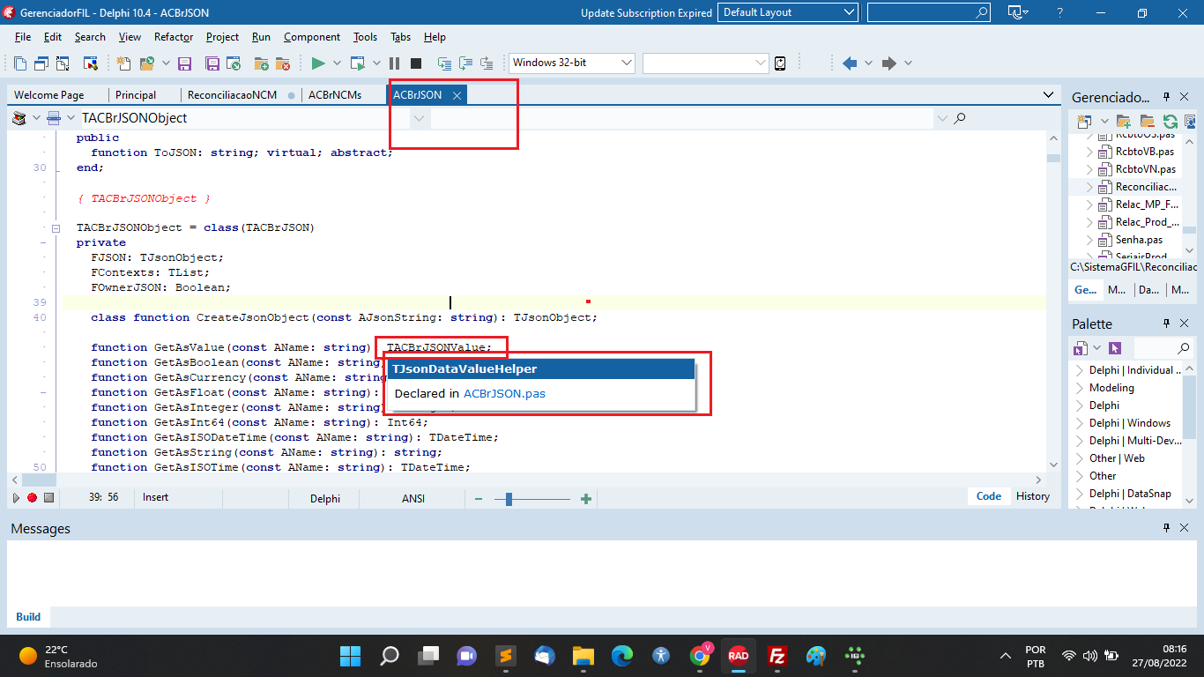Image resolution: width=1204 pixels, height=677 pixels.
Task: Navigate forward with the gray right arrow
Action: (889, 63)
